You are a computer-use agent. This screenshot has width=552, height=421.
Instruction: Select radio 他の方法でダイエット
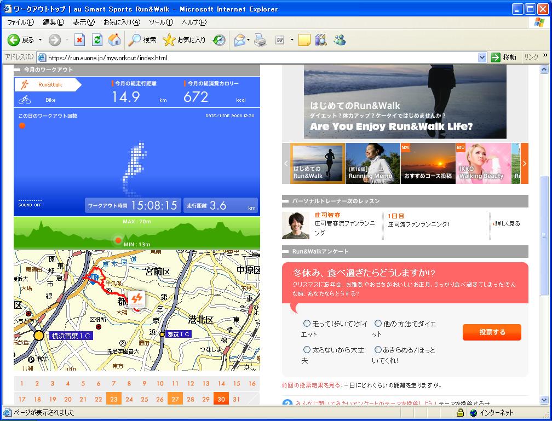(x=378, y=323)
